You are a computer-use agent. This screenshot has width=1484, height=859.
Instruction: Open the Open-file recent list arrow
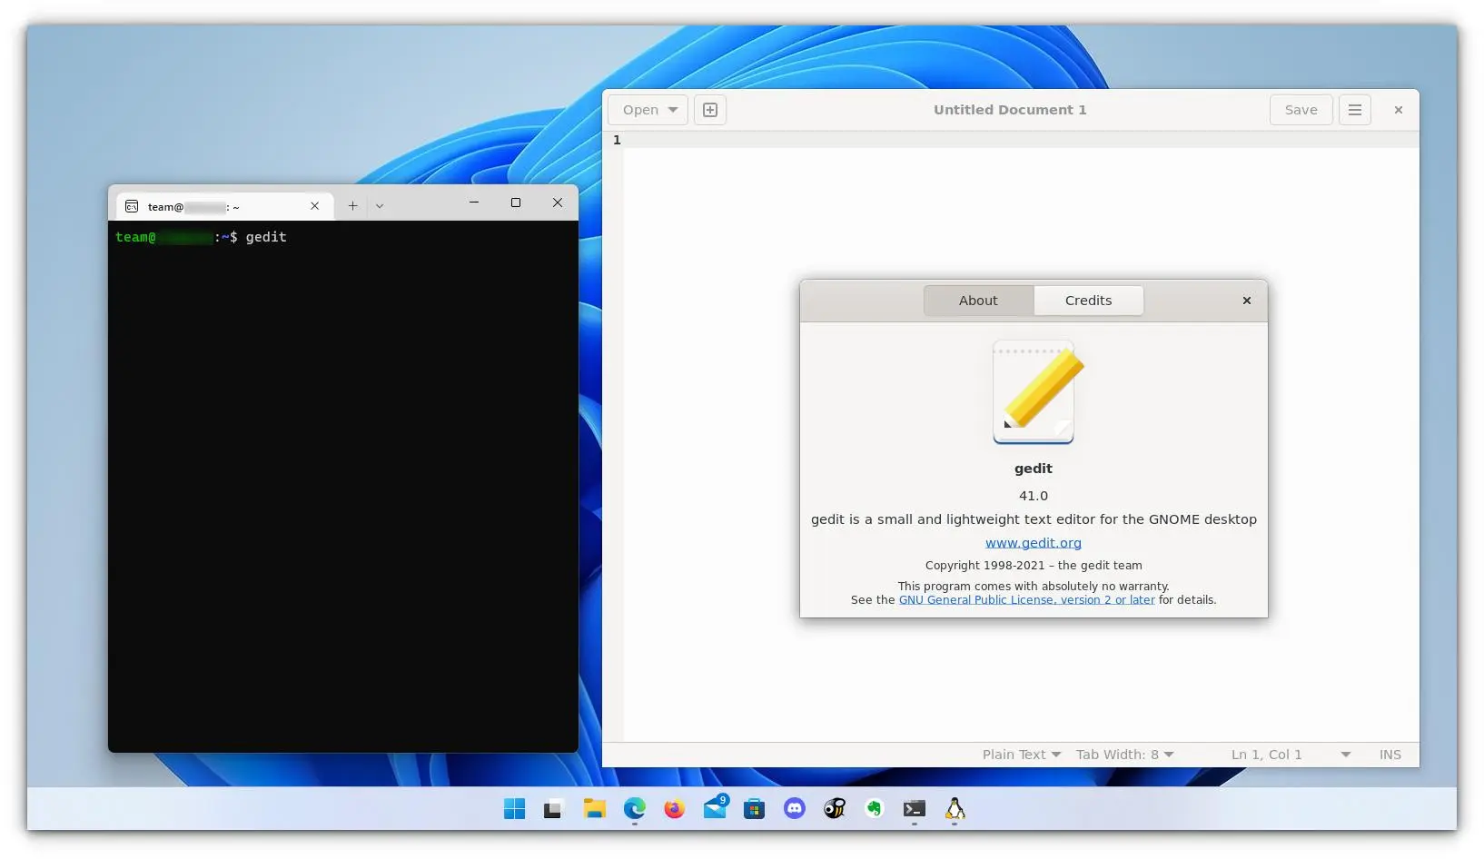(x=673, y=110)
